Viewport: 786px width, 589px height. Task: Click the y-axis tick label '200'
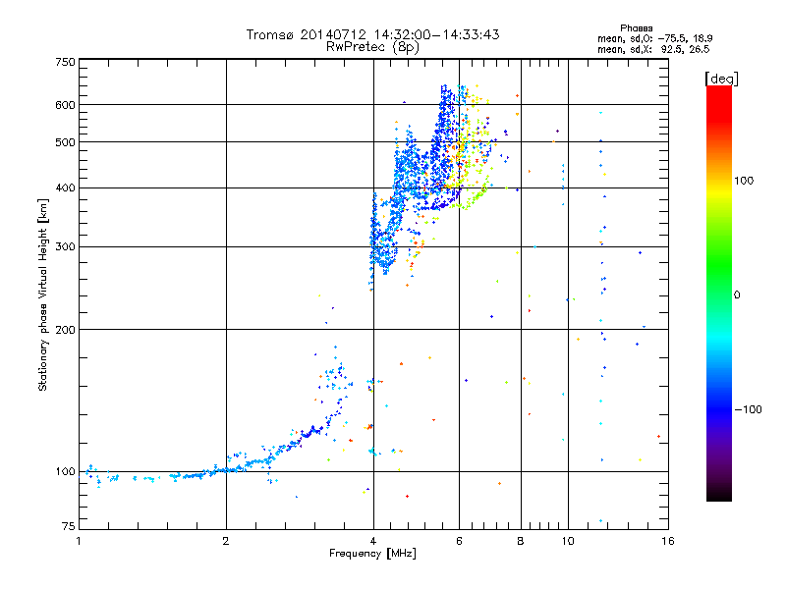[x=65, y=330]
